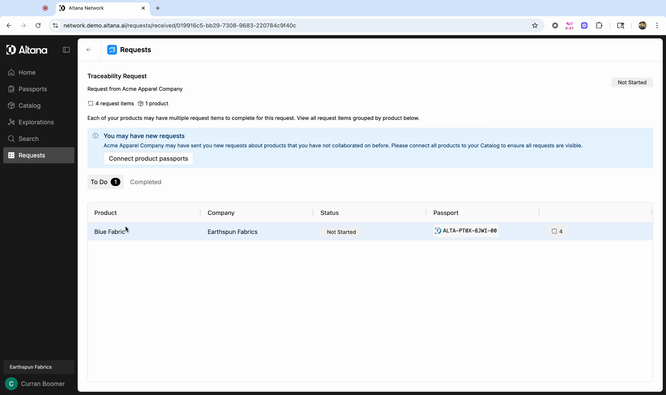Click the back arrow beside Requests header
The height and width of the screenshot is (395, 666).
tap(89, 50)
